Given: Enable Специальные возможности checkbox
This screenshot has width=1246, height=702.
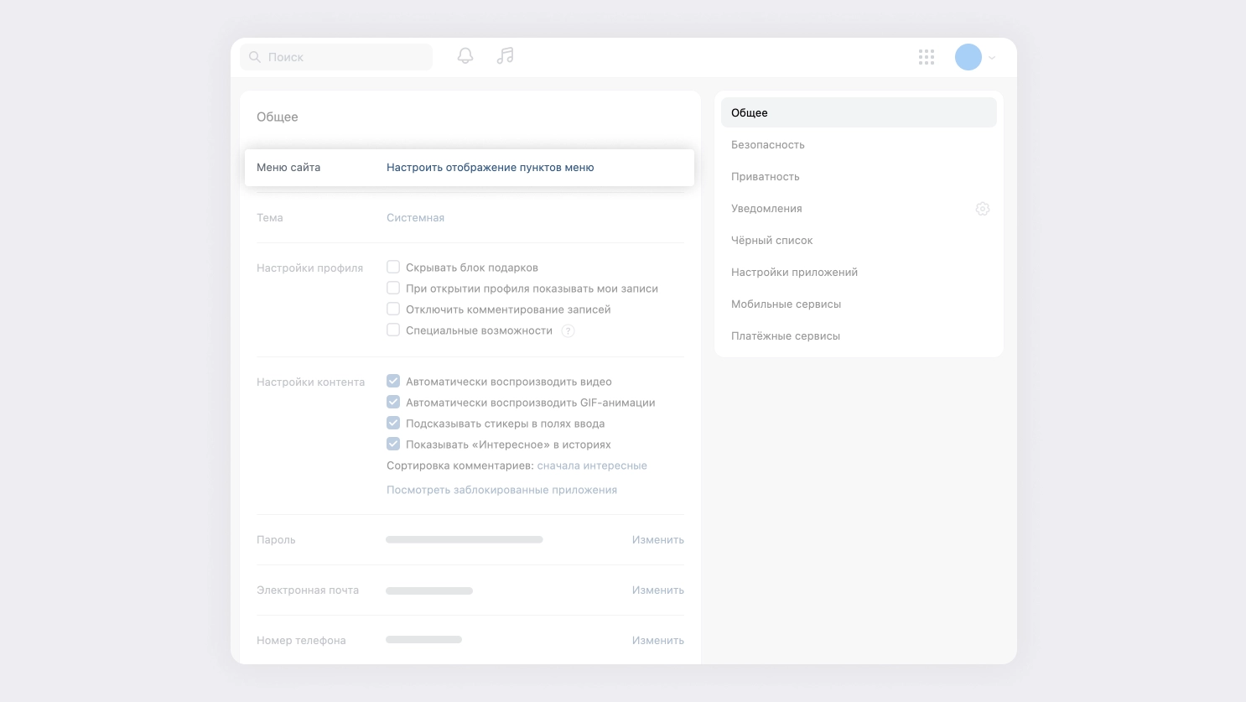Looking at the screenshot, I should click(x=393, y=330).
